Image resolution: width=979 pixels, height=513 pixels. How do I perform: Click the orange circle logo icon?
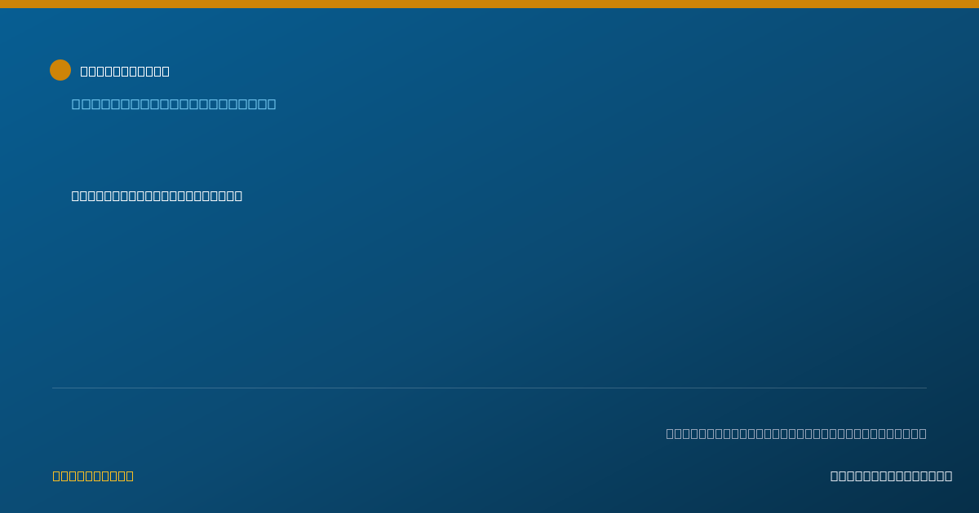point(60,70)
